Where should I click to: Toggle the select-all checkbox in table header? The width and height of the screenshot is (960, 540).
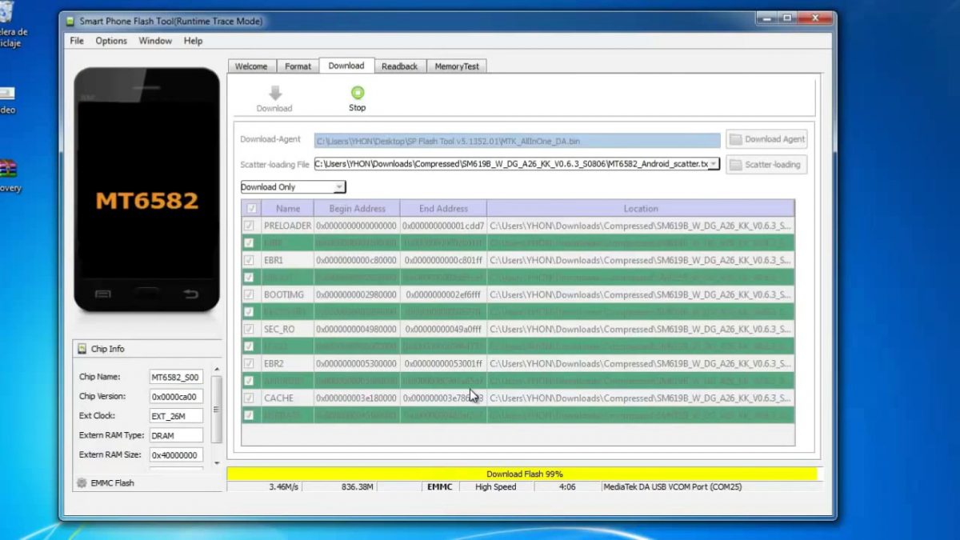[x=250, y=208]
